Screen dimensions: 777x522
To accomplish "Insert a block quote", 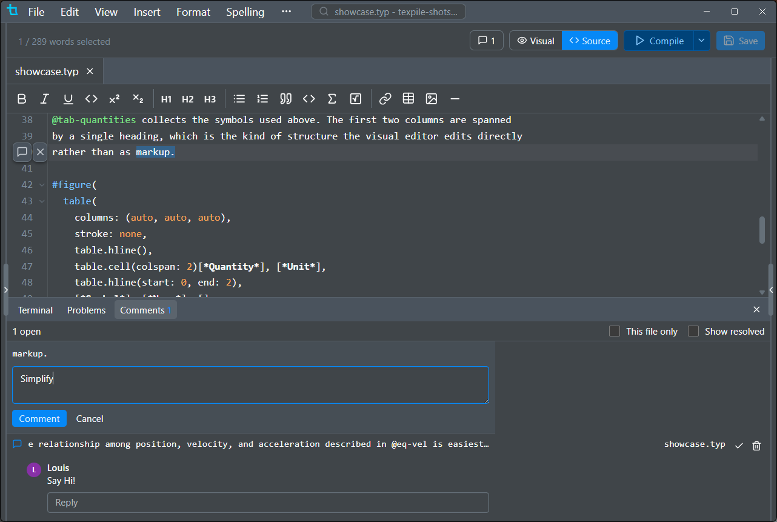I will click(x=286, y=99).
